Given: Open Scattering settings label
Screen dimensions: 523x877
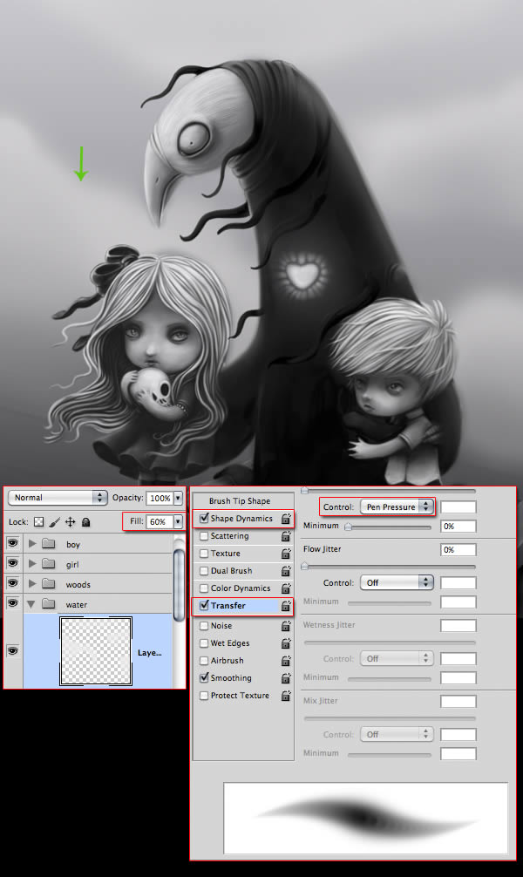Looking at the screenshot, I should pyautogui.click(x=230, y=536).
